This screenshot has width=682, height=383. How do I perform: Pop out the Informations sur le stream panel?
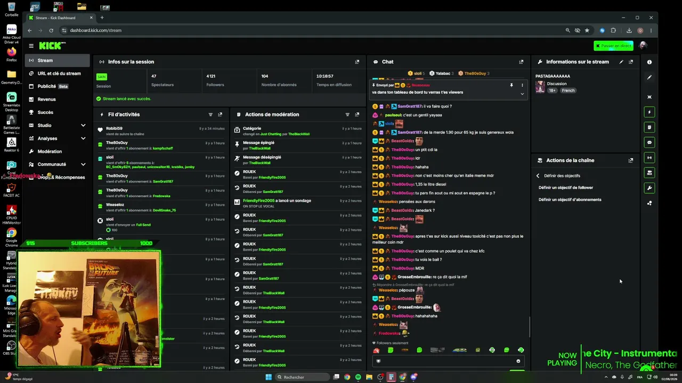pyautogui.click(x=631, y=62)
